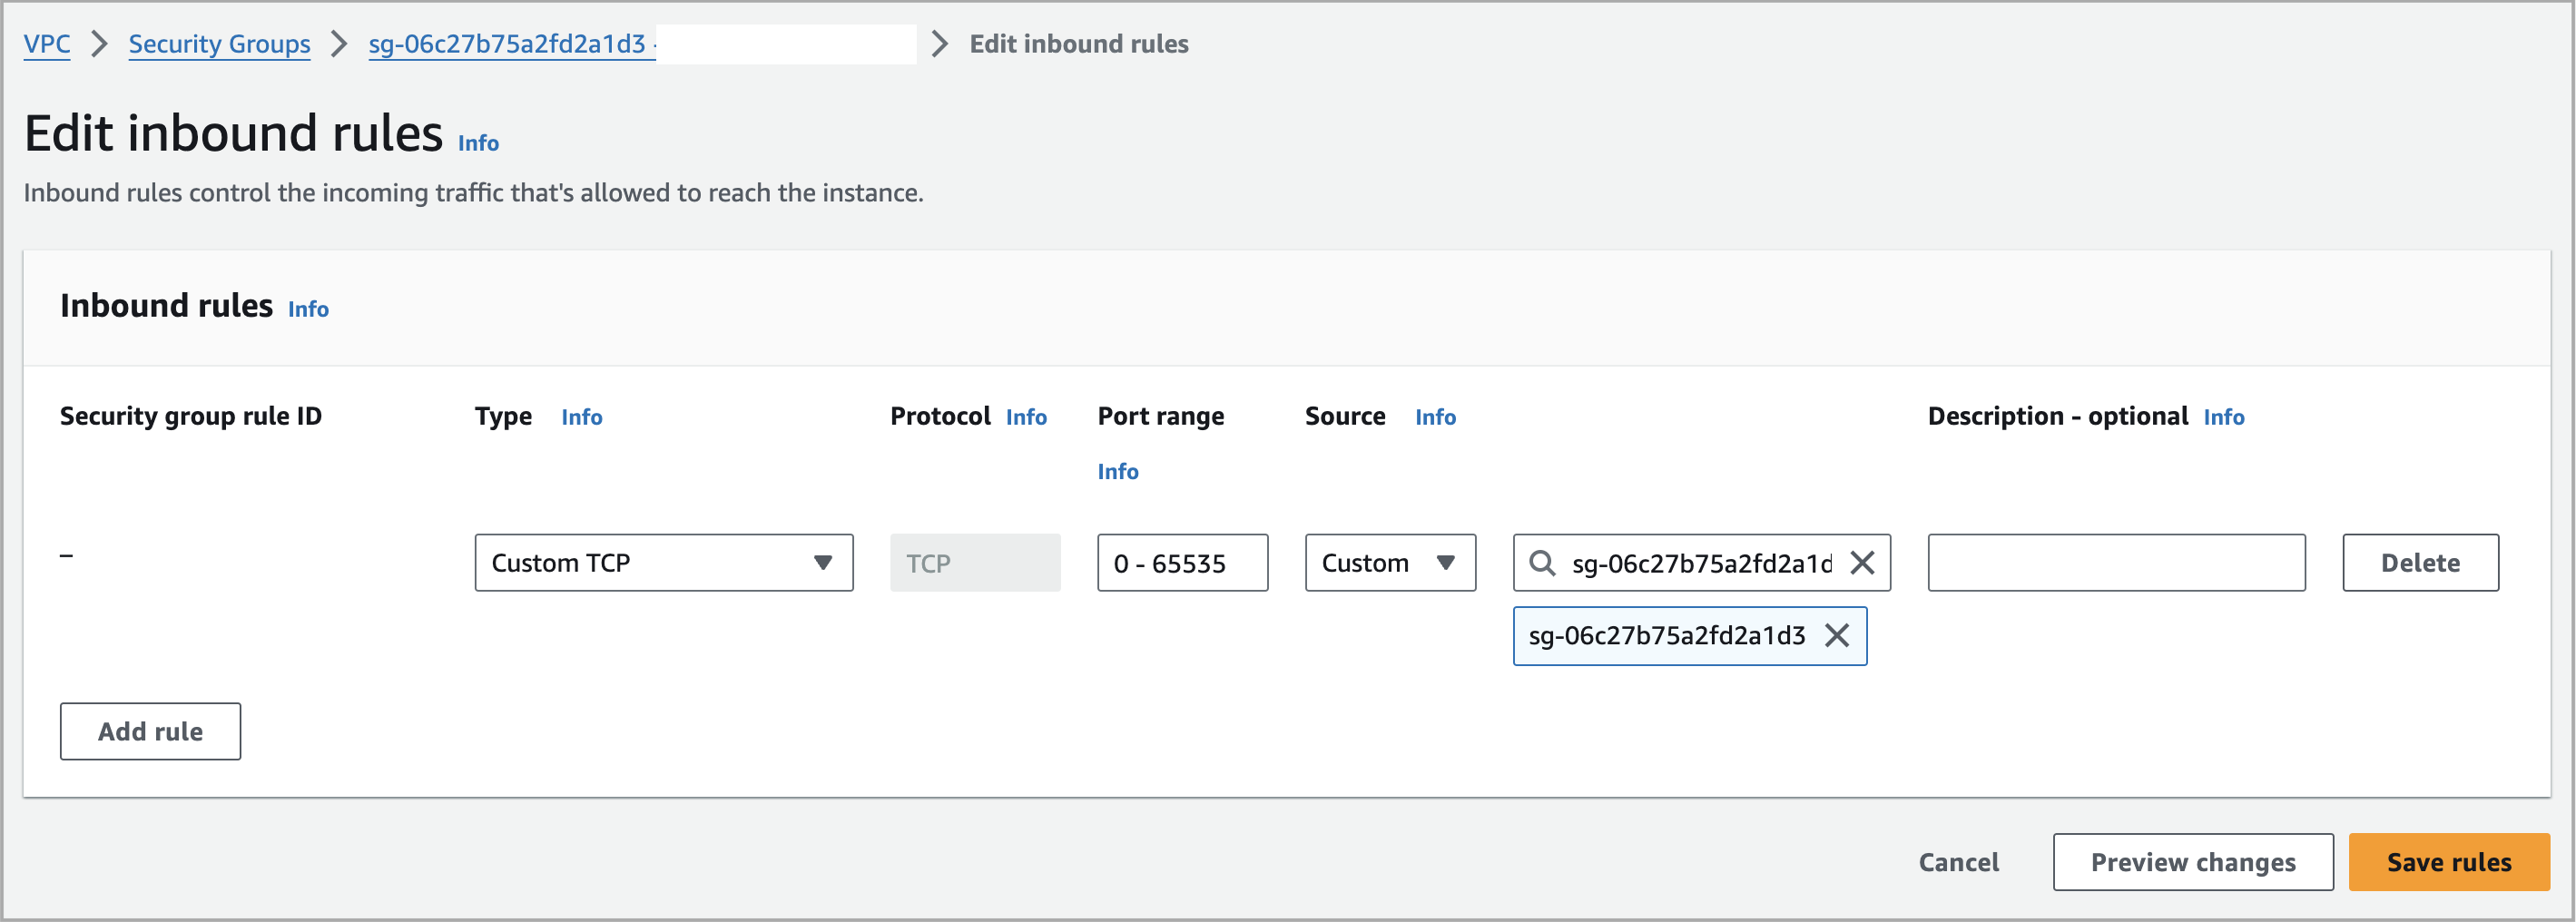Click the port range input field
This screenshot has width=2576, height=922.
(1181, 563)
